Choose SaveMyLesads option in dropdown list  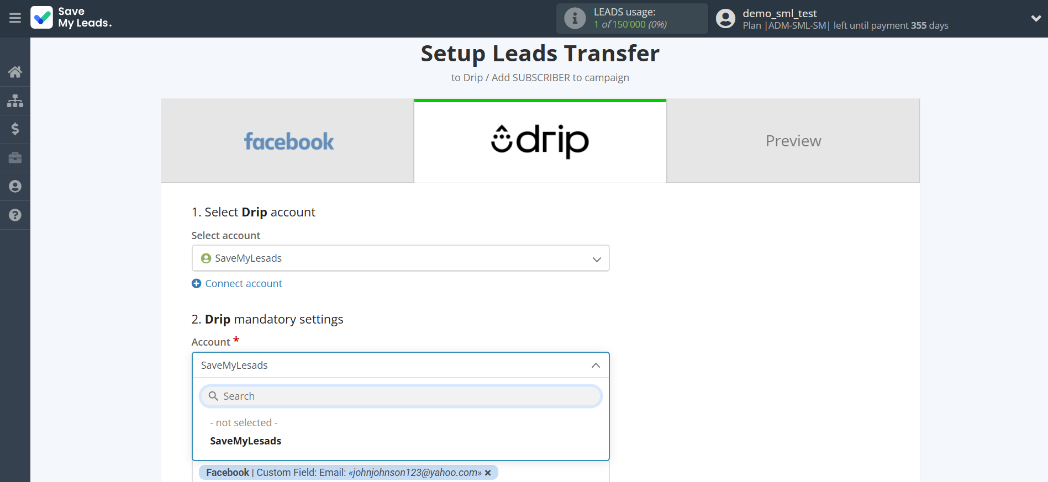(x=246, y=441)
